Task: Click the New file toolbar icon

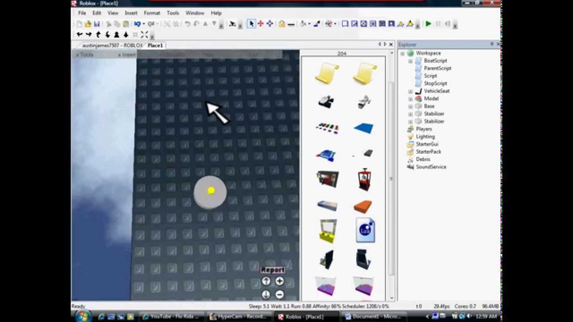Action: click(x=79, y=24)
